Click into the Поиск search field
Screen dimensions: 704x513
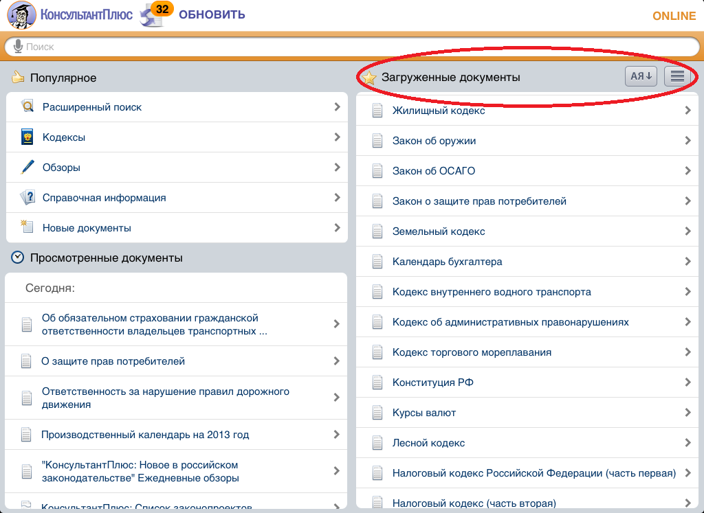(x=344, y=47)
